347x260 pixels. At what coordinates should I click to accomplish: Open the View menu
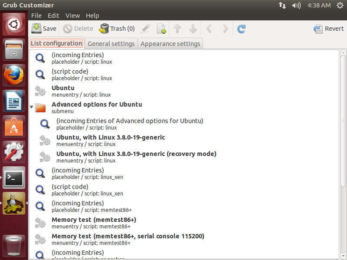(72, 16)
